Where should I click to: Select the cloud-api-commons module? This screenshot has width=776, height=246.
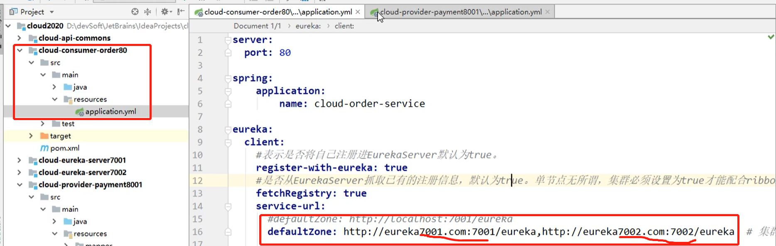tap(74, 38)
